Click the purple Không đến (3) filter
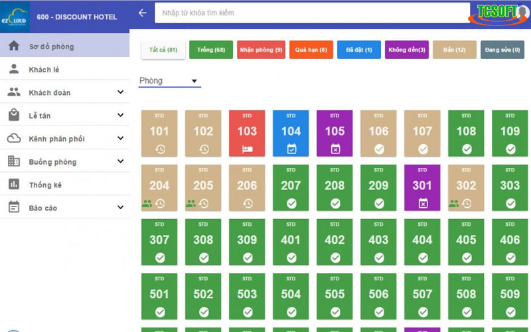 407,50
